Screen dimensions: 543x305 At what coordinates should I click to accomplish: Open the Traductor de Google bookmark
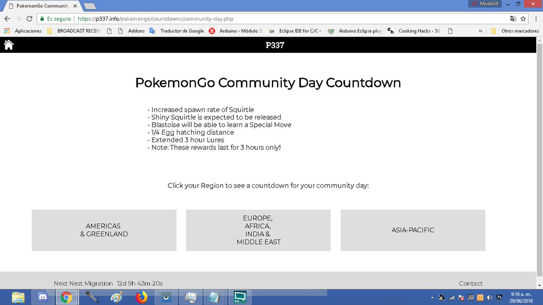click(x=177, y=31)
